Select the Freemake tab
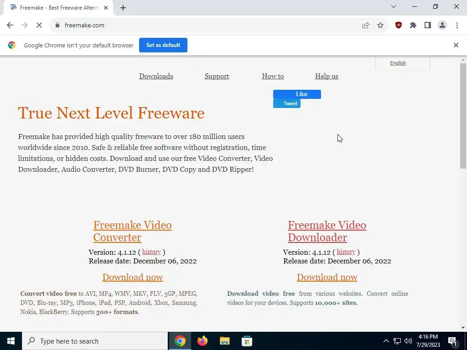467x350 pixels. point(58,8)
